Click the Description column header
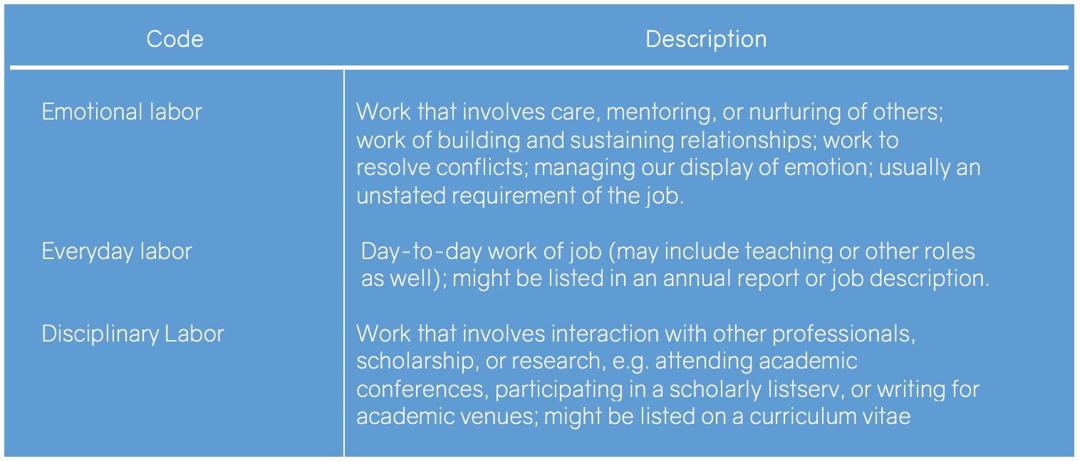1080x461 pixels. pos(705,38)
